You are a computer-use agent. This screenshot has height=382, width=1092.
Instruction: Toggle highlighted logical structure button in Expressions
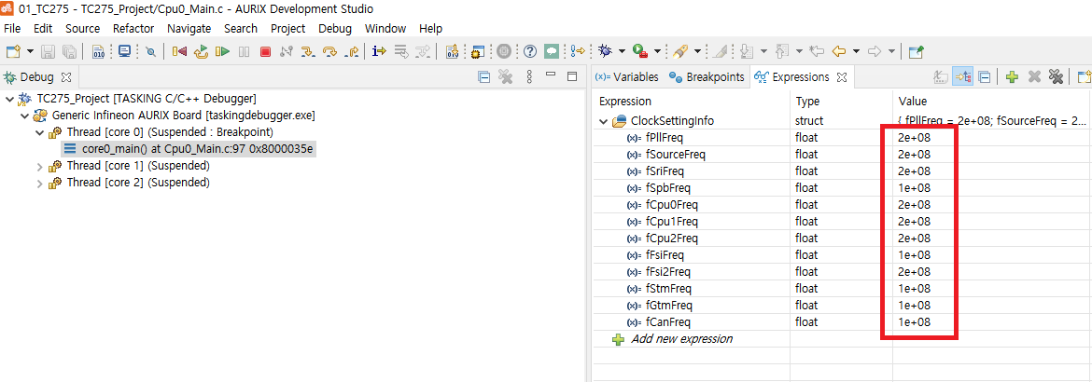point(963,76)
